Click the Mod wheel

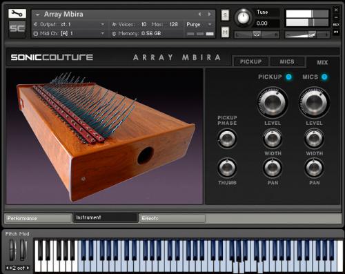pyautogui.click(x=23, y=250)
